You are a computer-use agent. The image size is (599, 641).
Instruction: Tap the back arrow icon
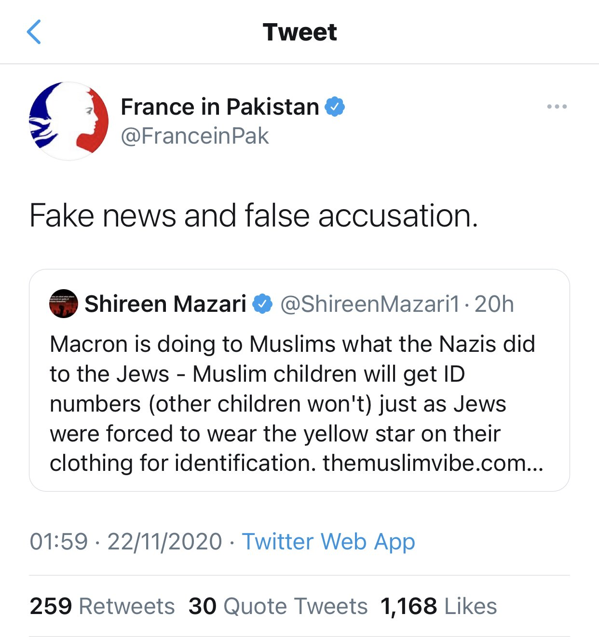34,32
